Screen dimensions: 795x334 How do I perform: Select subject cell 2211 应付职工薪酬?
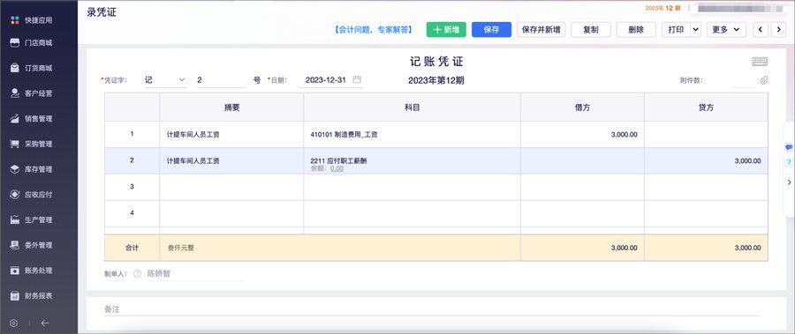412,161
